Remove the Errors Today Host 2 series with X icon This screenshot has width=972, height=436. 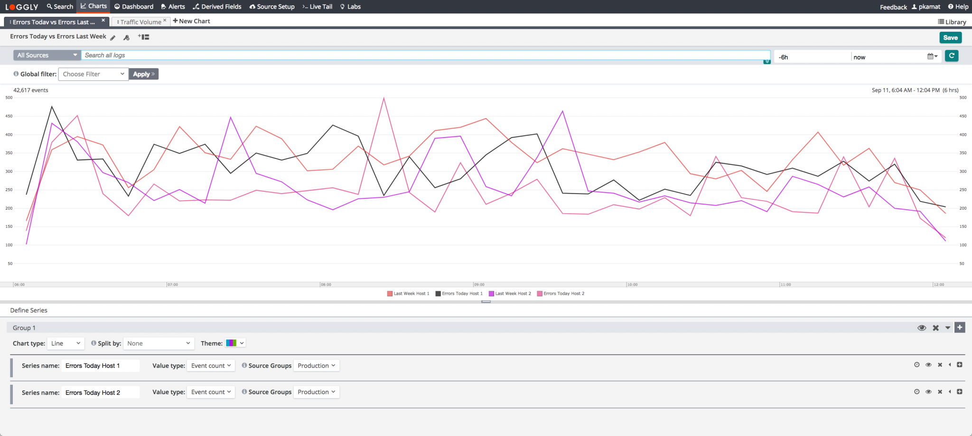[940, 392]
